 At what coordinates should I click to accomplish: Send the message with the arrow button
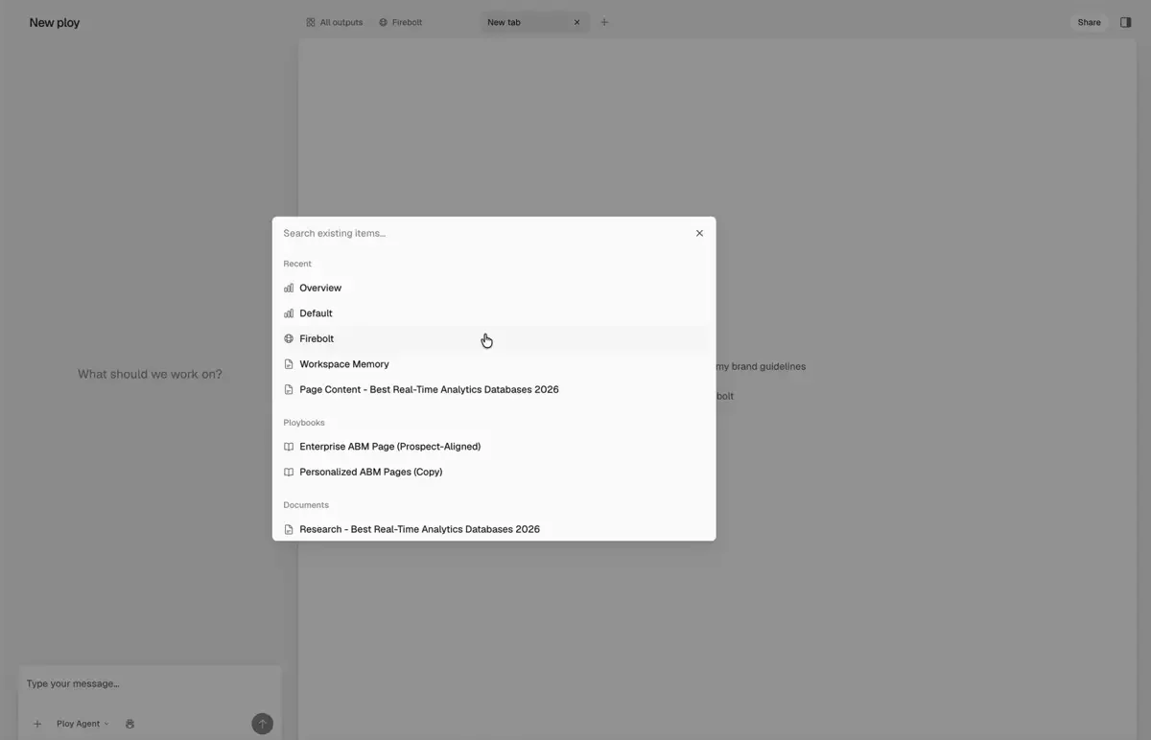(x=262, y=724)
